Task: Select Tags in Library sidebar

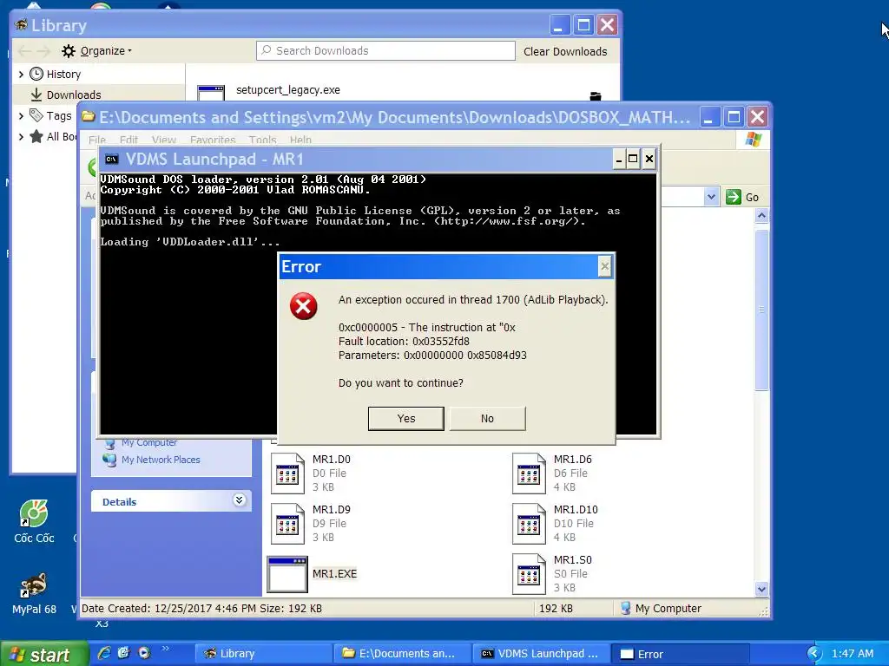Action: coord(59,116)
